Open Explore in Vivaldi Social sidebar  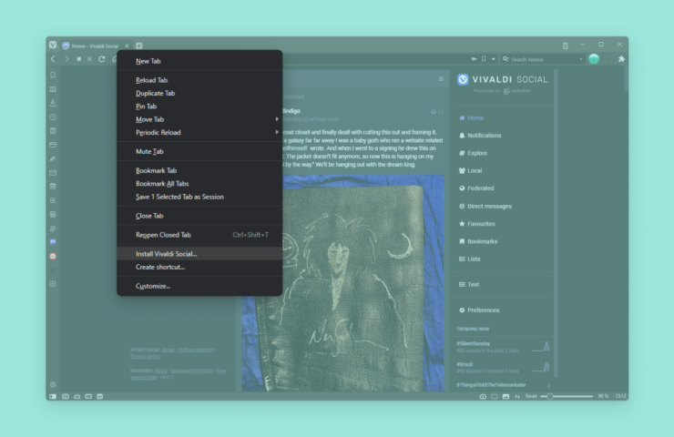click(473, 153)
